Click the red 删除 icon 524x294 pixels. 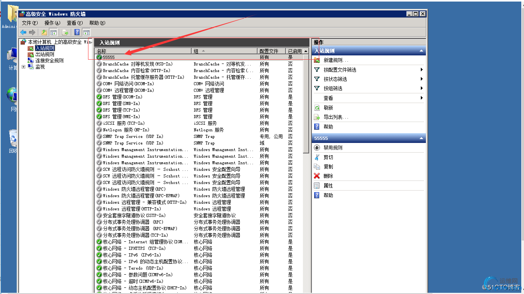317,176
